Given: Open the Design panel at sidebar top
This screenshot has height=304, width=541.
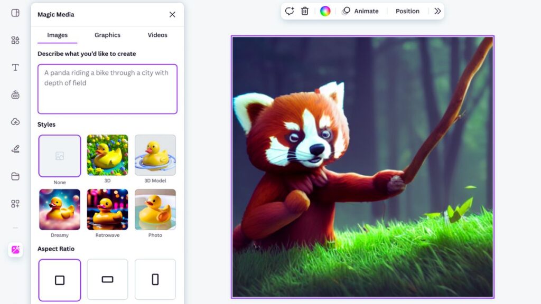Looking at the screenshot, I should click(14, 13).
